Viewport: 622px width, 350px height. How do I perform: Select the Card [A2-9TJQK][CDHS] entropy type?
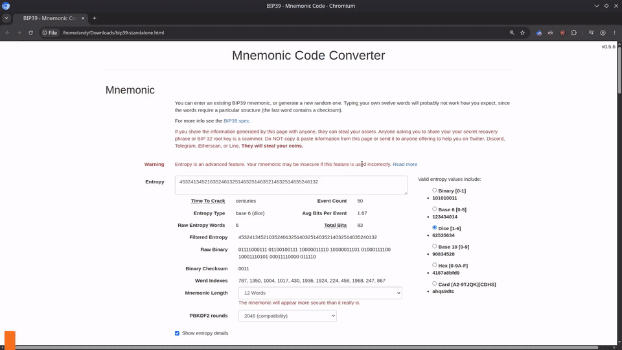point(434,284)
